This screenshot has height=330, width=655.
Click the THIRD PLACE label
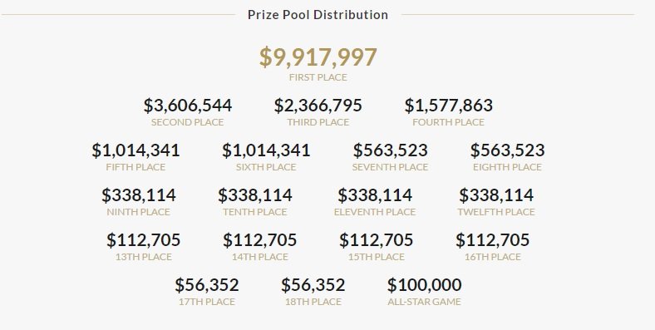318,122
